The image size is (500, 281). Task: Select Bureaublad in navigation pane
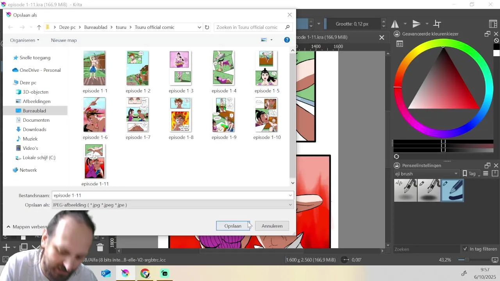[34, 111]
